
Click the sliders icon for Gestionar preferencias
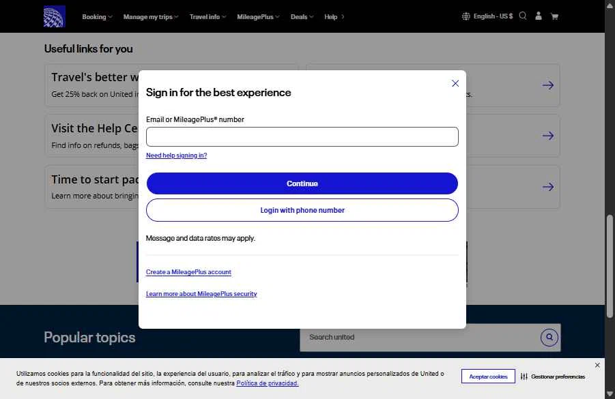click(524, 376)
